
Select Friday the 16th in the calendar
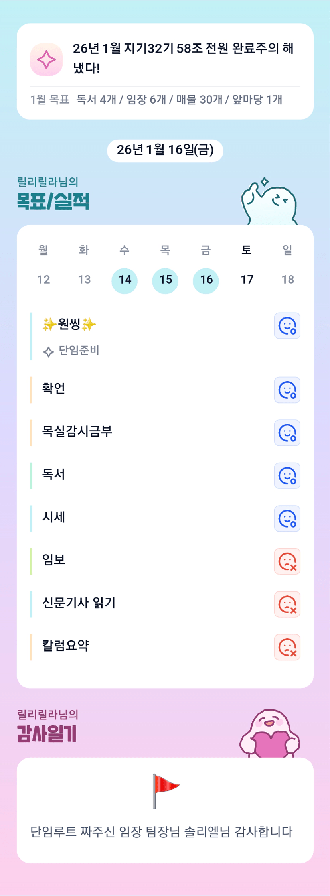[206, 280]
